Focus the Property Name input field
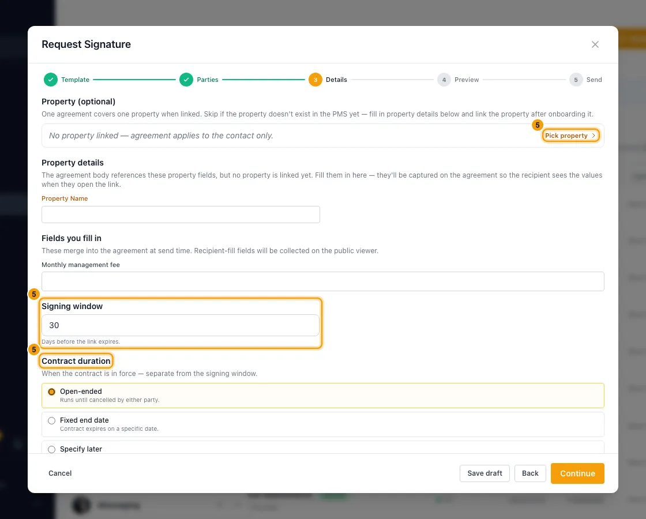The image size is (646, 519). tap(181, 215)
